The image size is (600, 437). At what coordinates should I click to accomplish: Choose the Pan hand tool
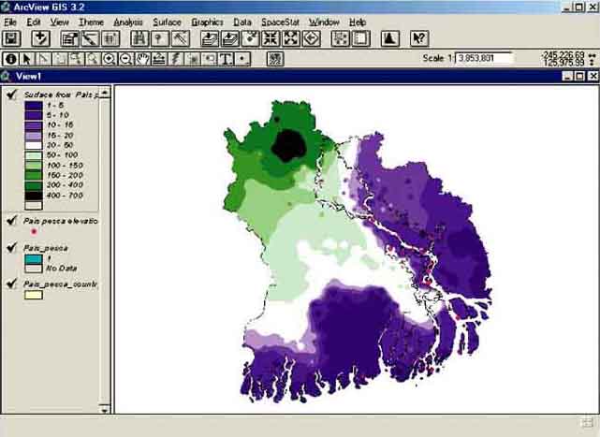(142, 59)
